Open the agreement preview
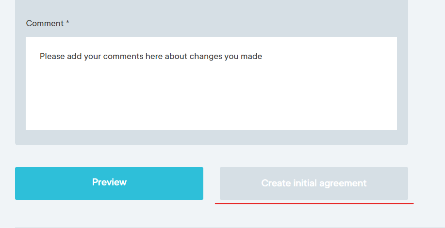The image size is (445, 228). (109, 183)
